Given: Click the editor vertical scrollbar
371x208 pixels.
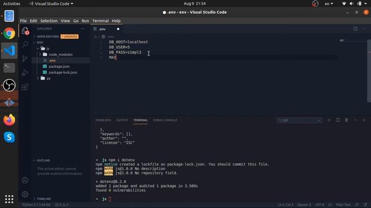Looking at the screenshot, I should pyautogui.click(x=369, y=70).
